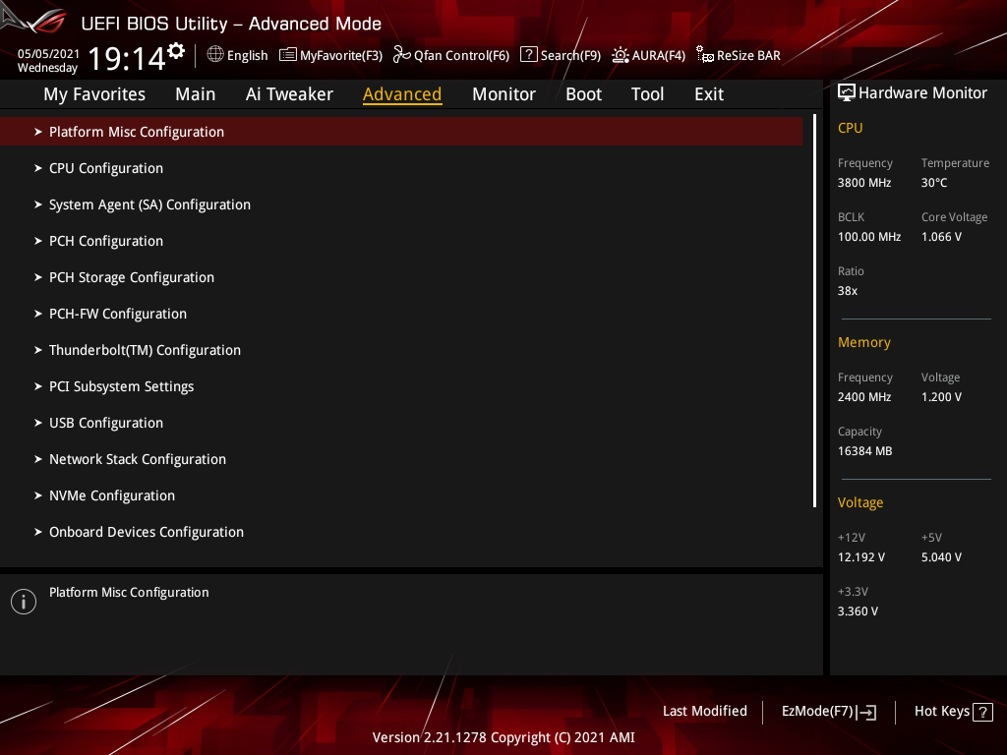
Task: Click the +12V reading 12.192 V
Action: tap(860, 557)
